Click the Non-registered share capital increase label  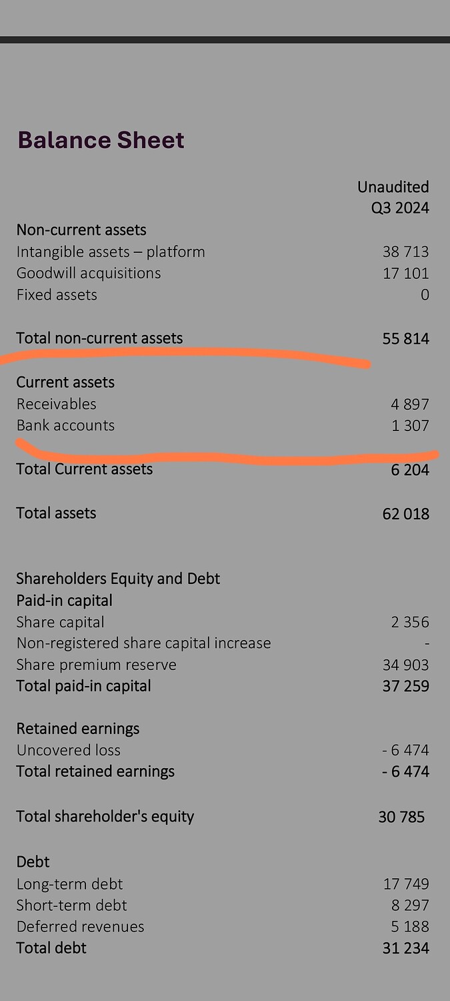tap(143, 643)
